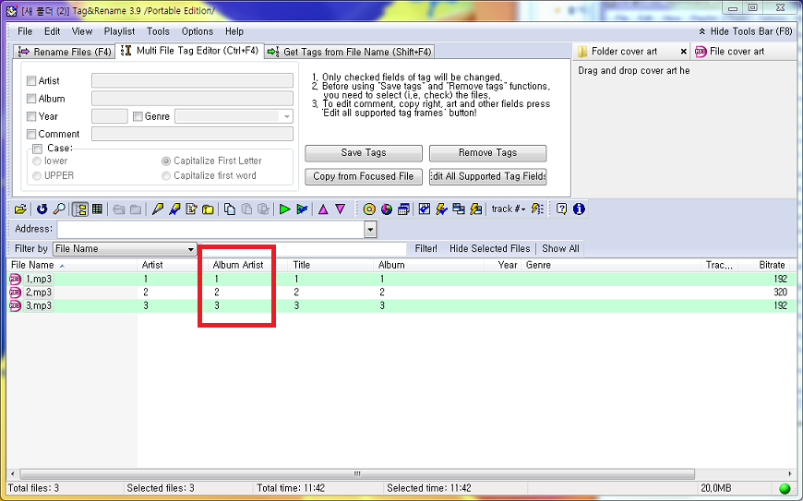Select the UPPER case radio button
The image size is (803, 501).
click(x=37, y=175)
